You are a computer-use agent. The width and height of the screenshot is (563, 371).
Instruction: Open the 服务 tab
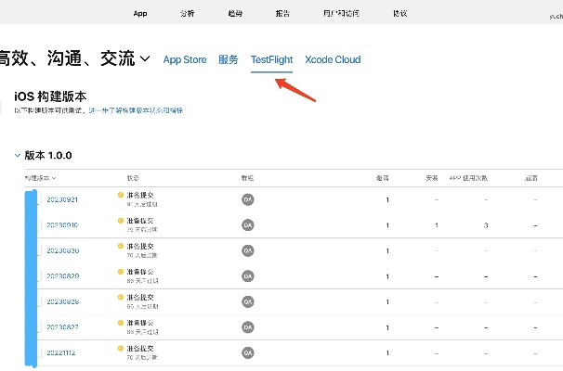[x=229, y=60]
